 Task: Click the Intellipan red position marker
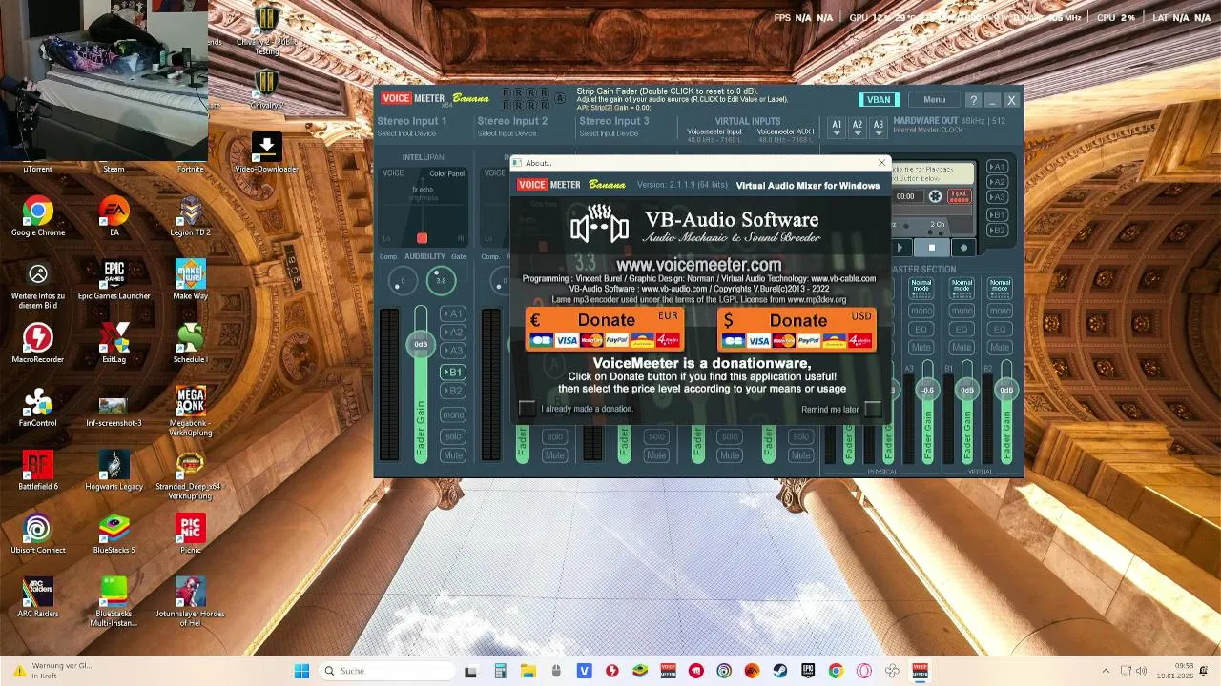[422, 238]
